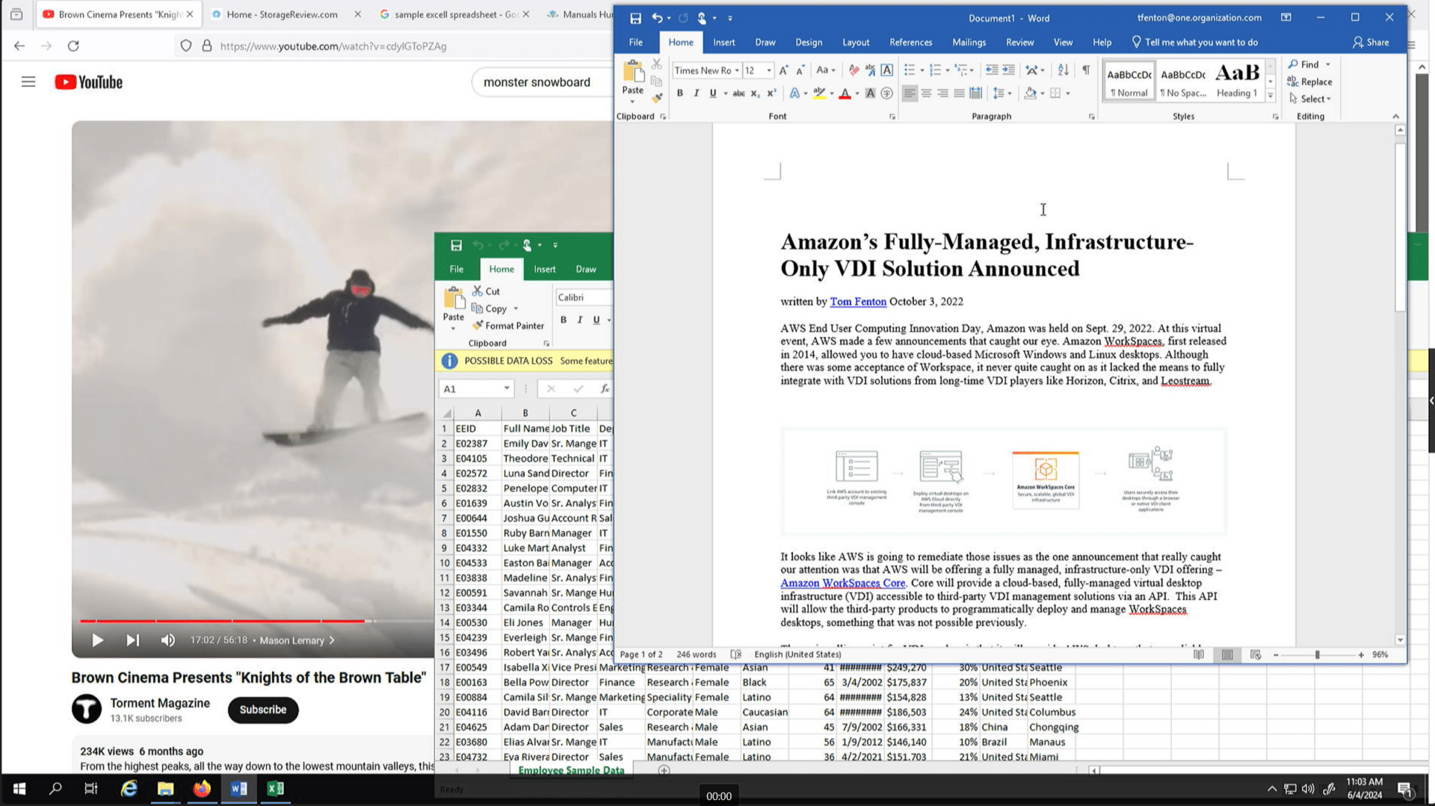Expand the Word Styles gallery
Image resolution: width=1435 pixels, height=806 pixels.
1270,96
